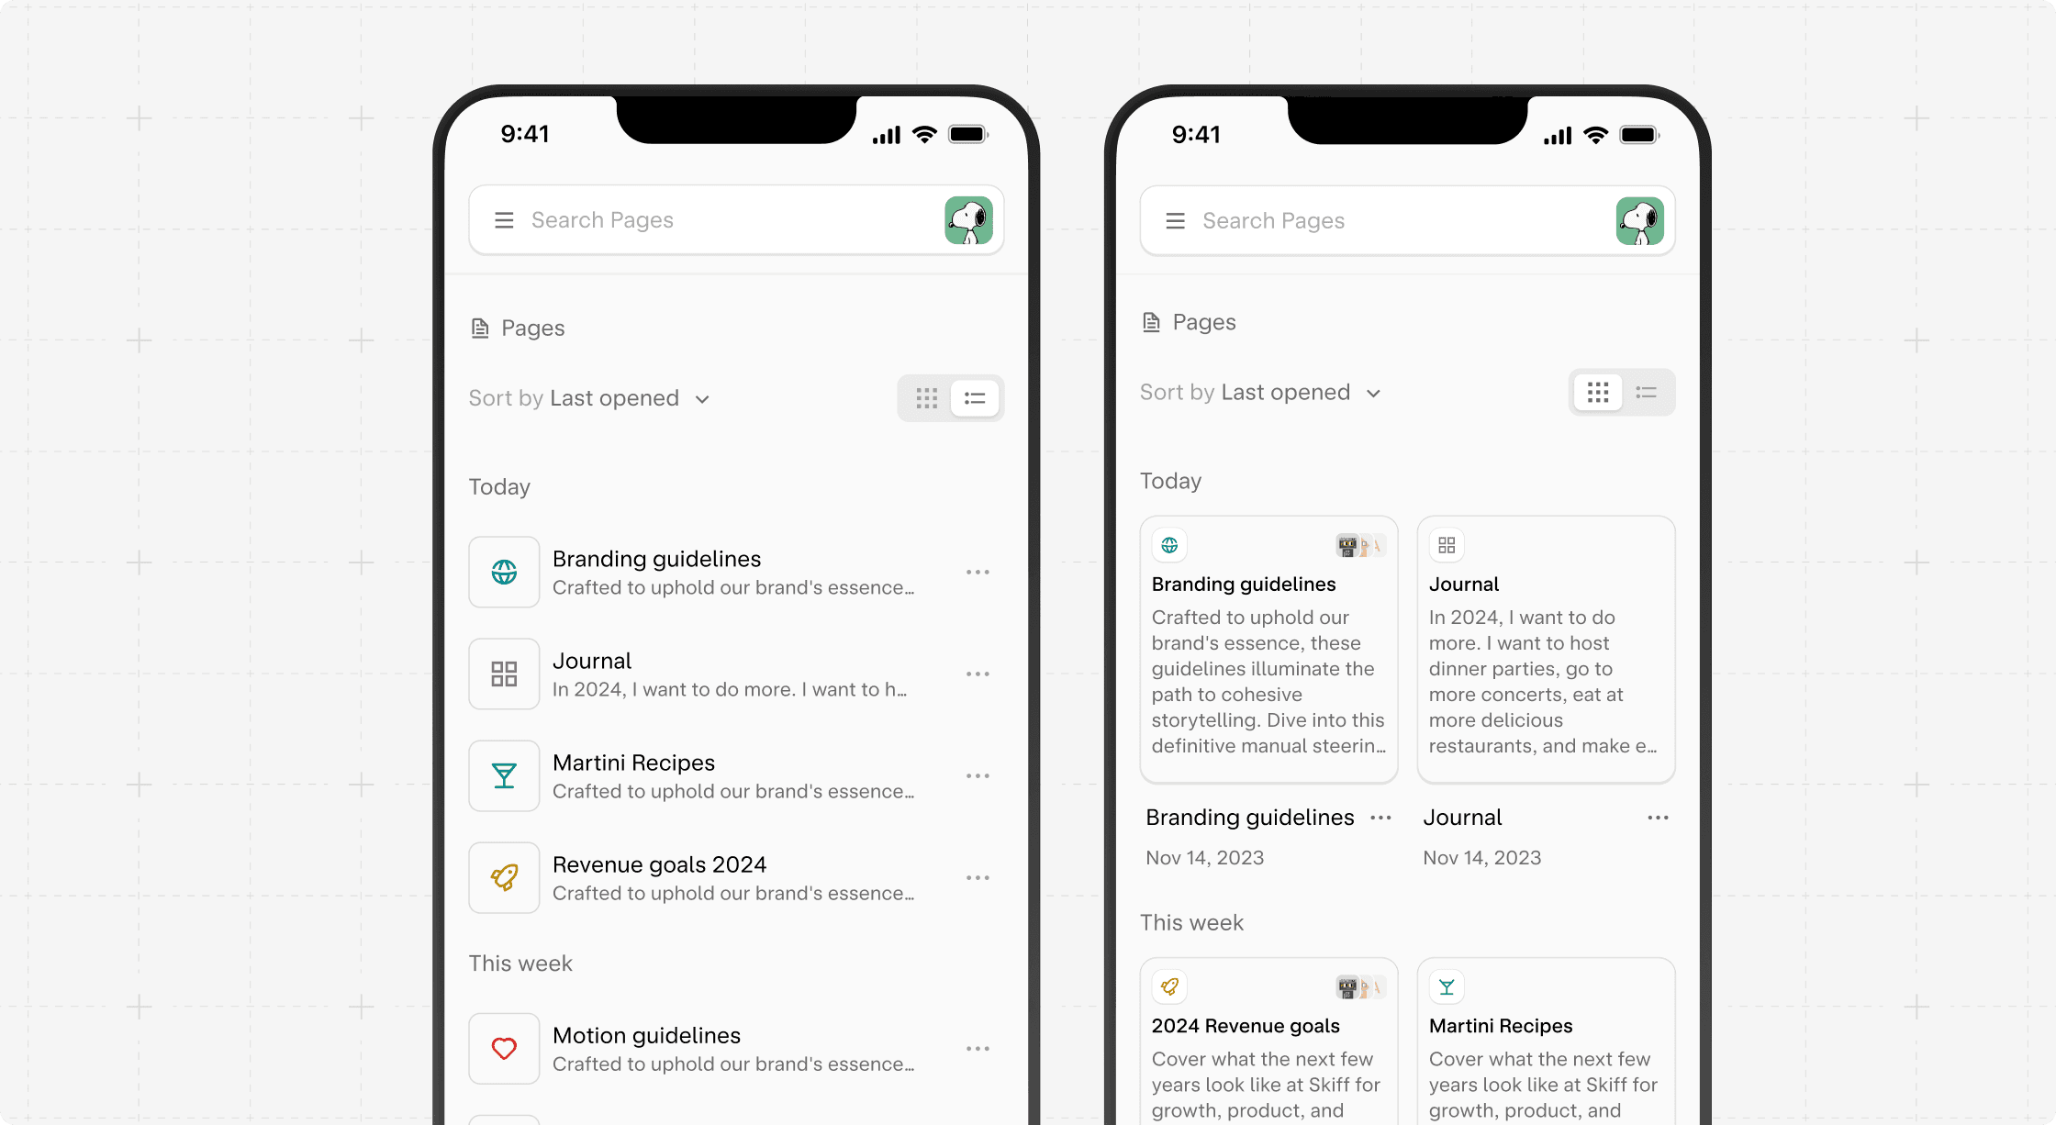
Task: Click the list view icon on left phone
Action: [x=976, y=397]
